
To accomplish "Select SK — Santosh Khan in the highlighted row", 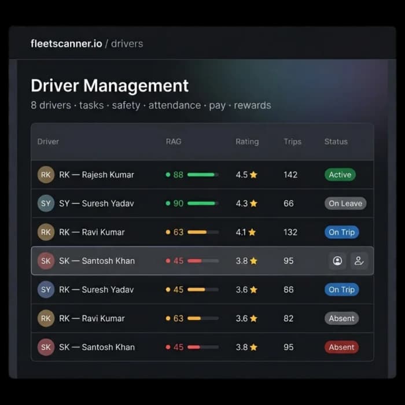I will [x=97, y=261].
